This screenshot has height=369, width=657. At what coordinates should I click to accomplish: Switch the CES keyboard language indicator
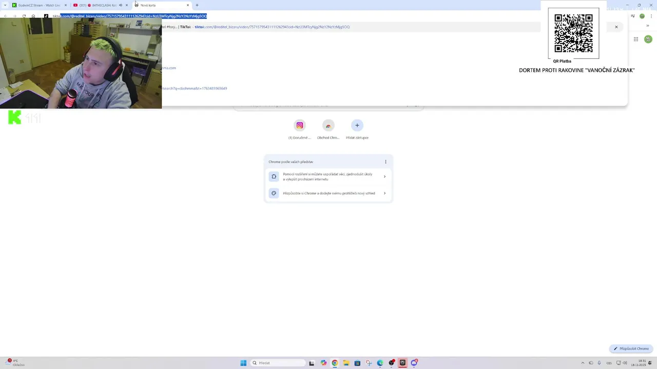coord(609,363)
